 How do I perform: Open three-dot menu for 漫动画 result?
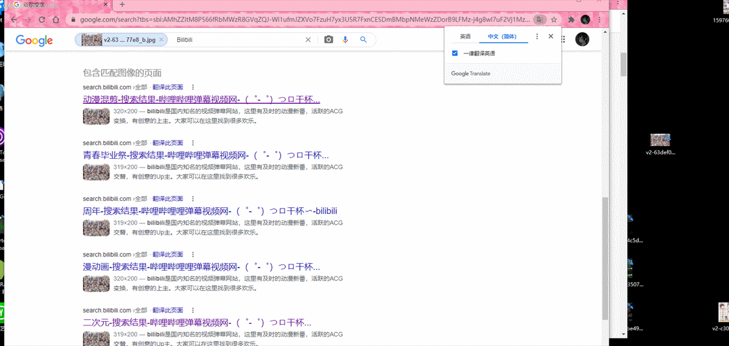click(x=193, y=254)
